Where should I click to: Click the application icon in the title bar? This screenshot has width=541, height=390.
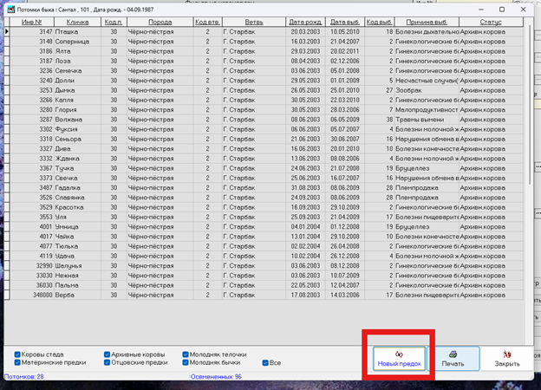[x=11, y=10]
